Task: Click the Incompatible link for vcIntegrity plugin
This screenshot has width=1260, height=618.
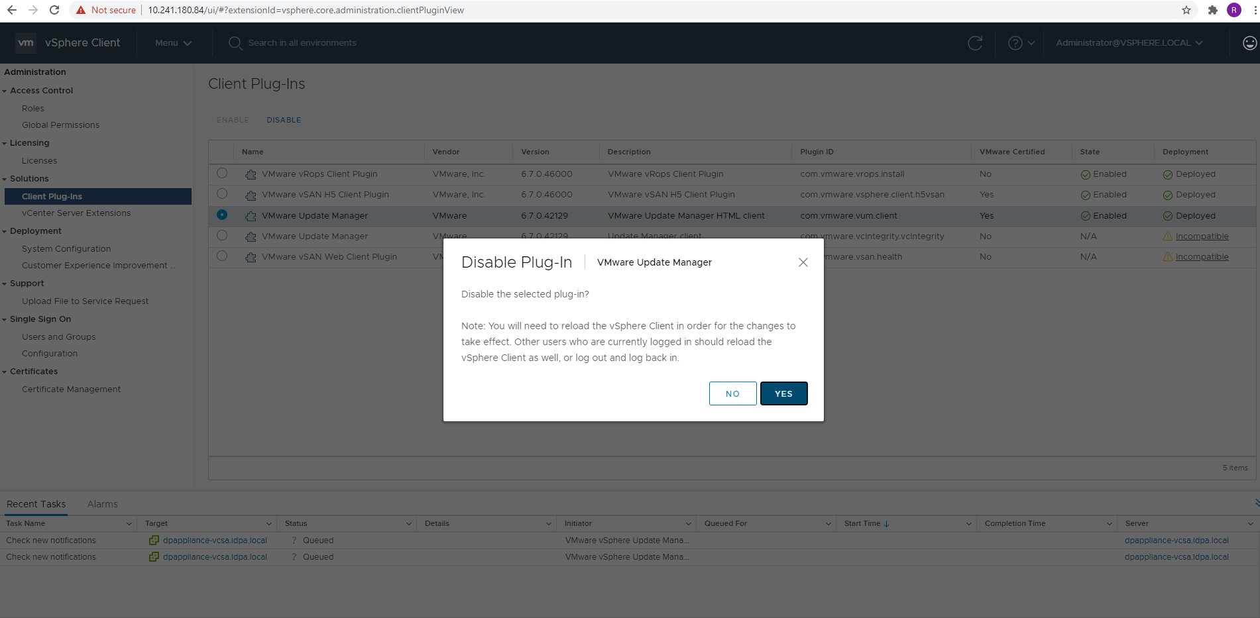Action: click(x=1202, y=236)
